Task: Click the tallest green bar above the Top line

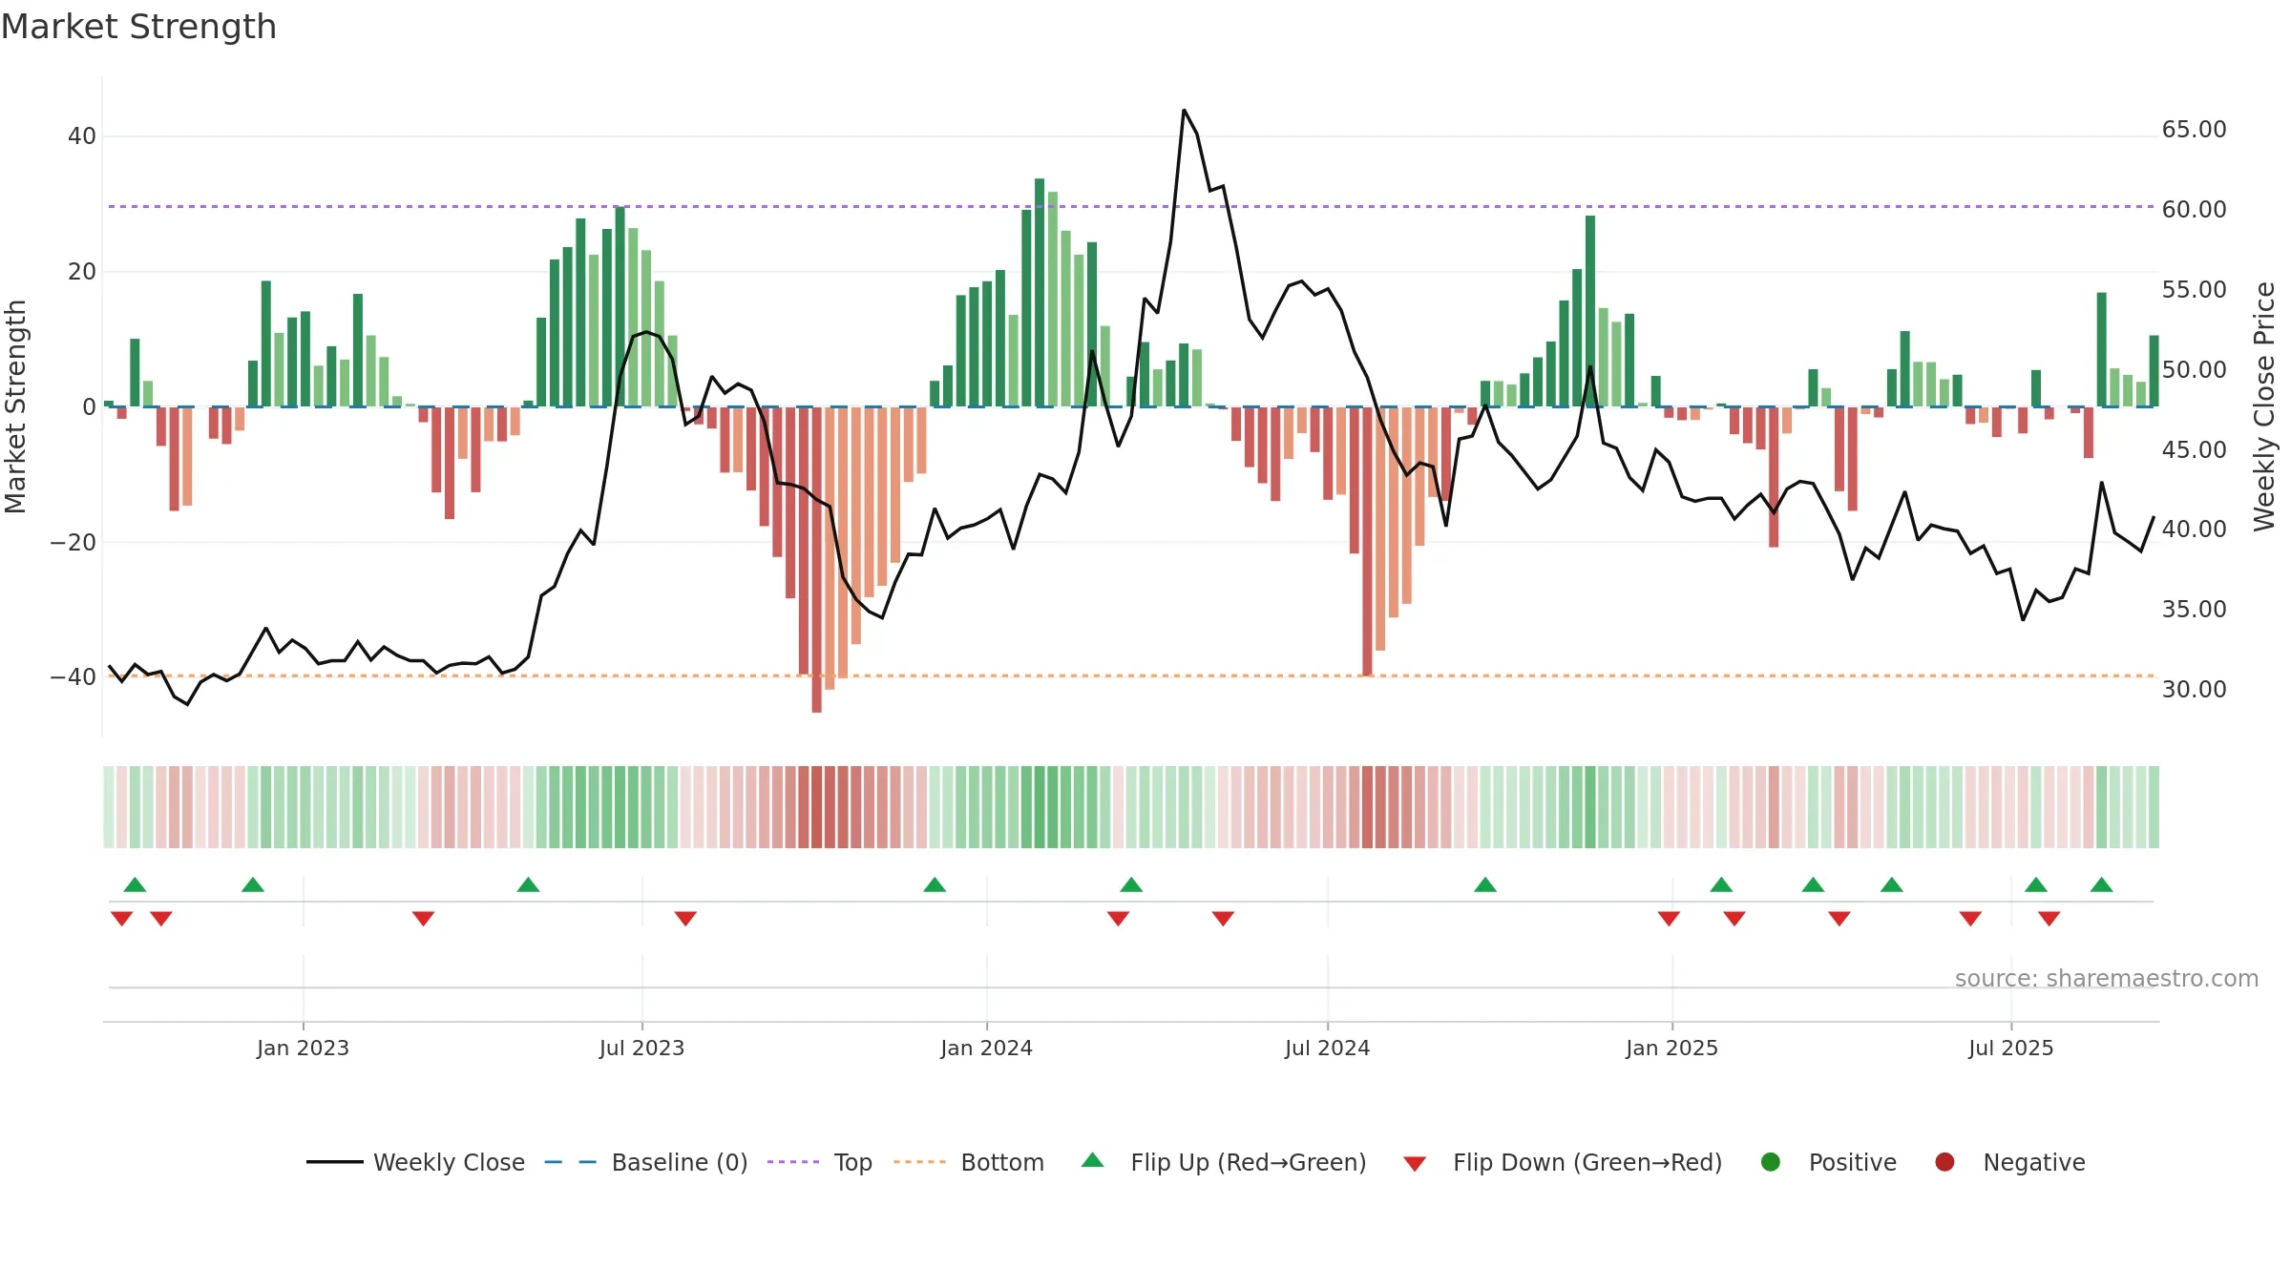Action: click(1040, 293)
